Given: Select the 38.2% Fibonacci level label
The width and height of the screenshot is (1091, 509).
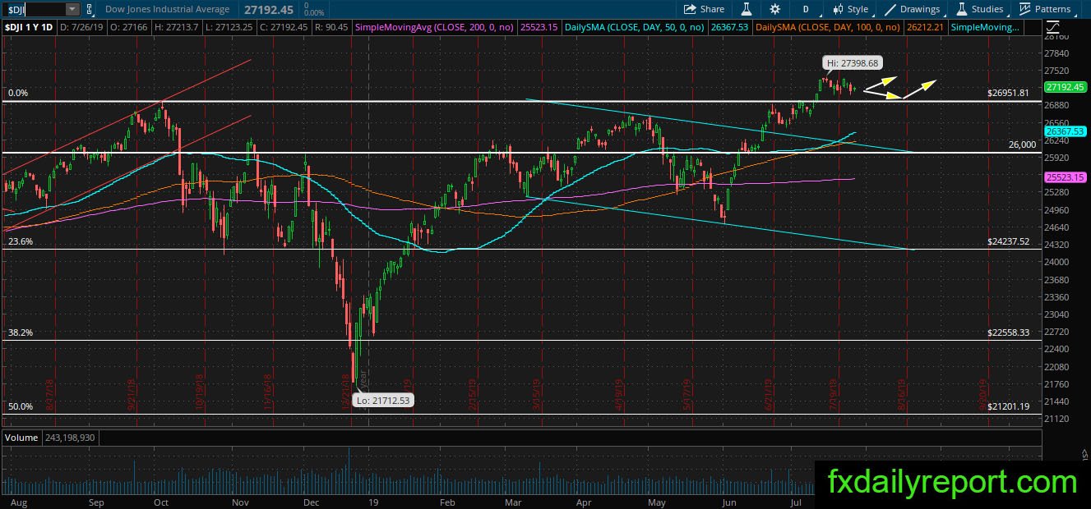Looking at the screenshot, I should pyautogui.click(x=20, y=332).
